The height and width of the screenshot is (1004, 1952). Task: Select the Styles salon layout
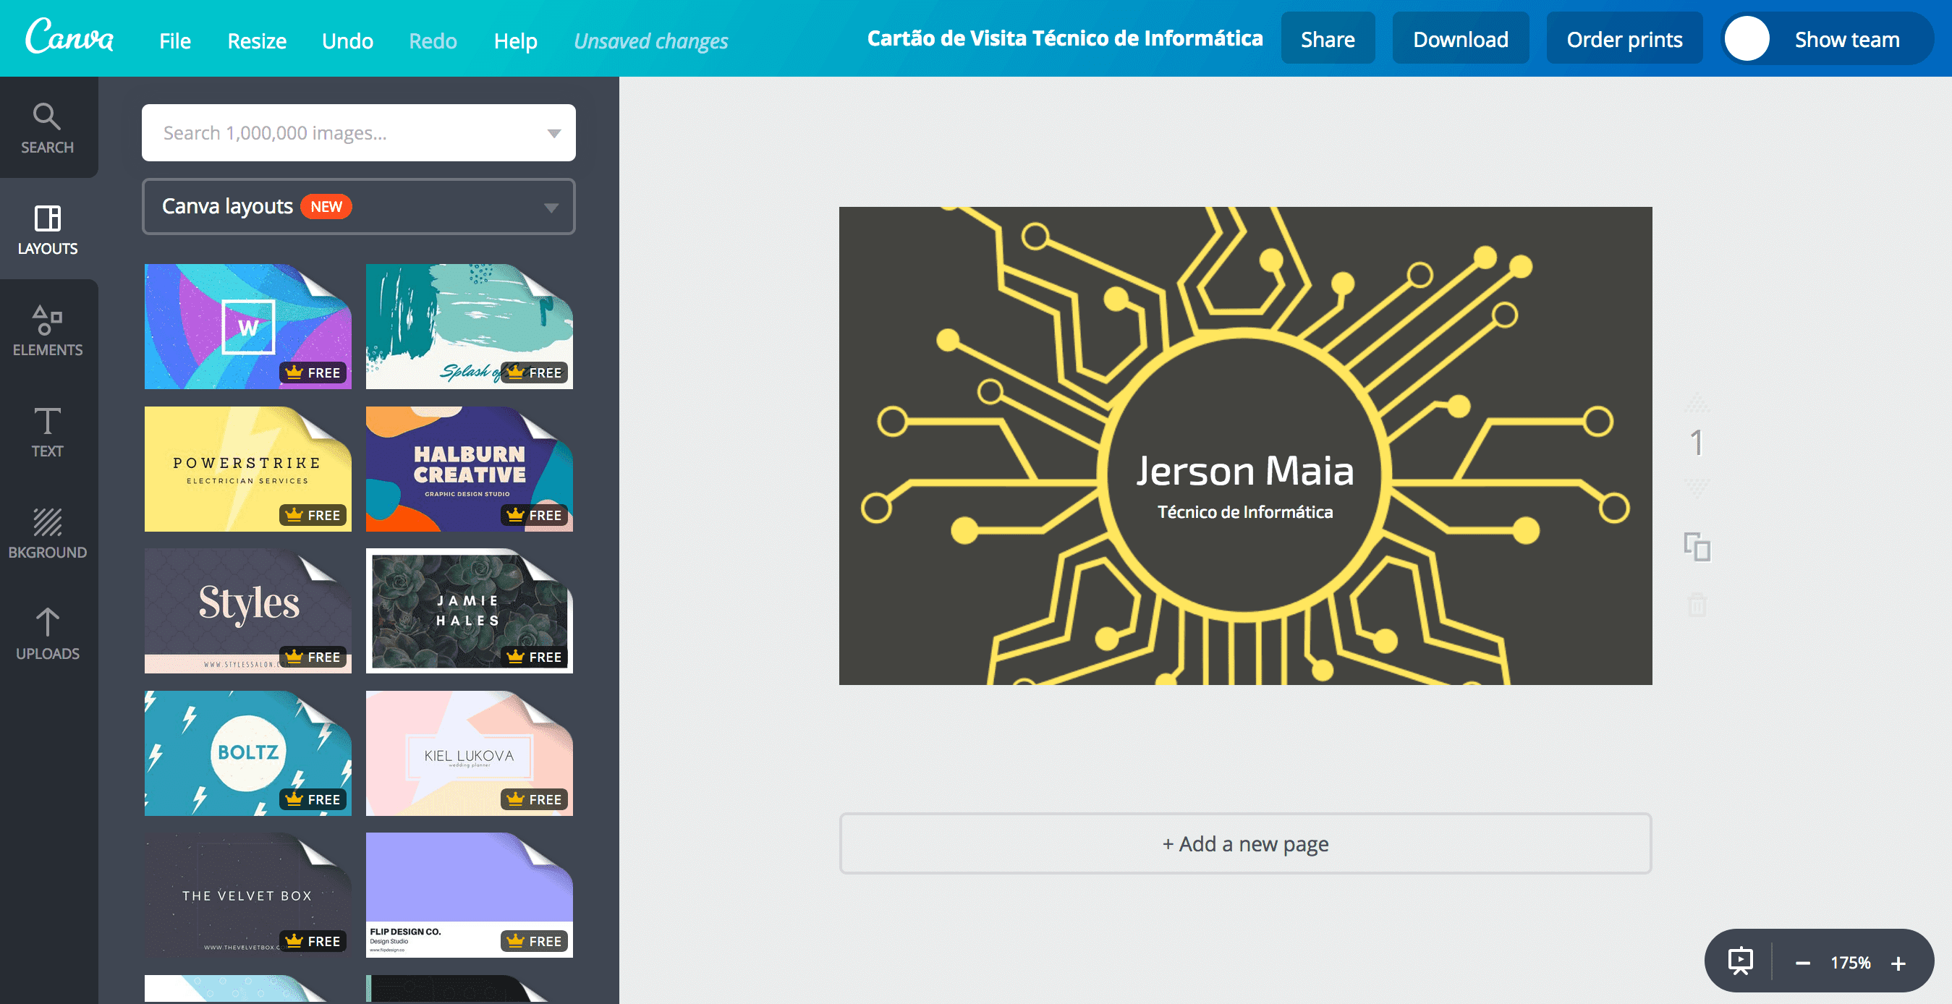[247, 610]
